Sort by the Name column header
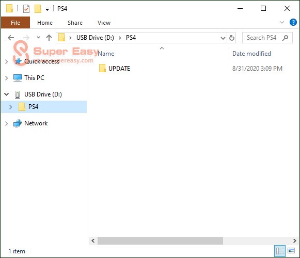300x258 pixels. (106, 54)
